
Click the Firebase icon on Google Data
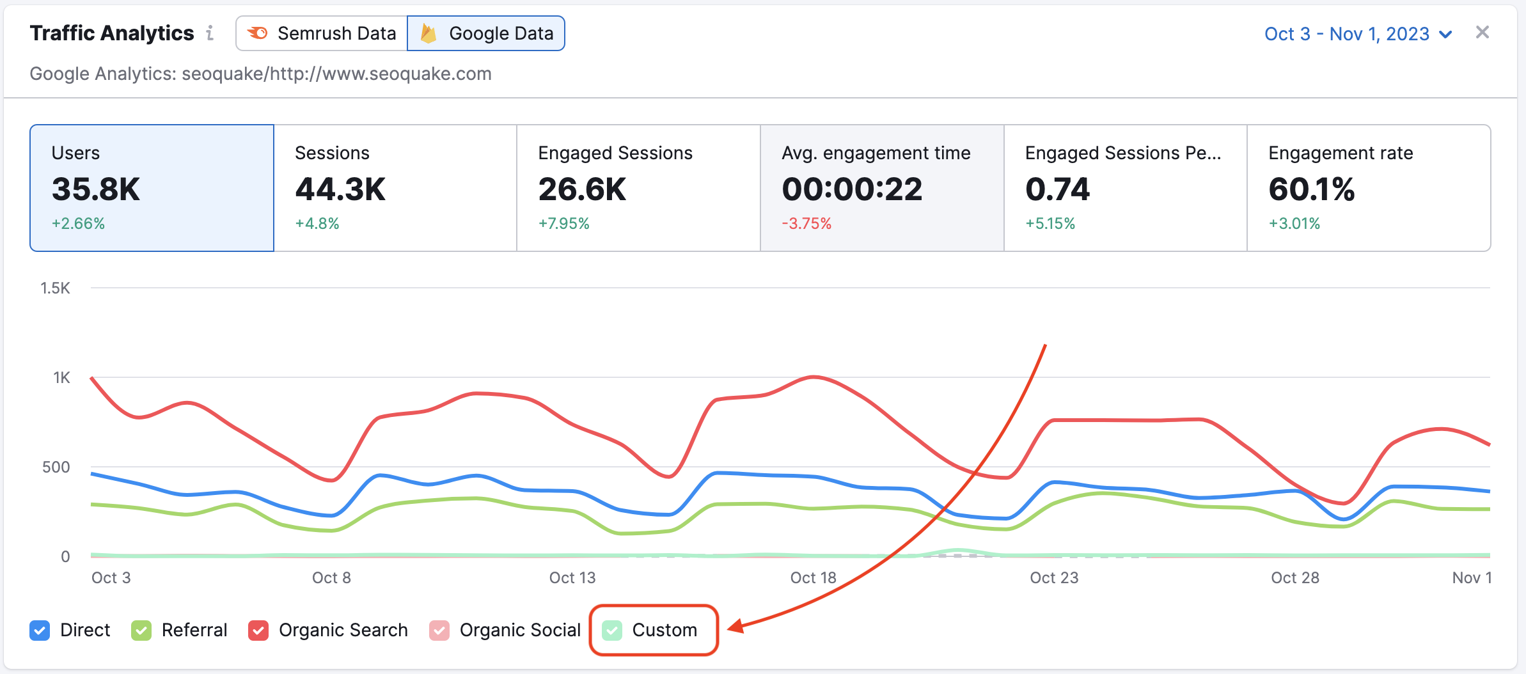[x=429, y=33]
